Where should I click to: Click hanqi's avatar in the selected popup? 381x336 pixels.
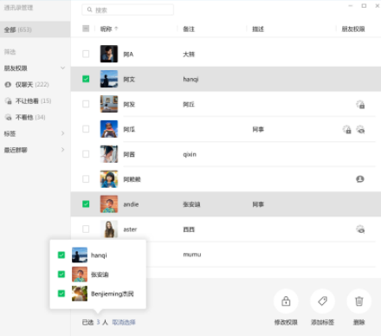tap(80, 255)
